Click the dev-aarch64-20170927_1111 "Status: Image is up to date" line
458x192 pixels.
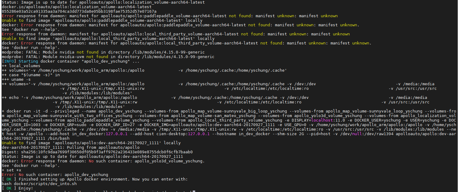tap(92, 156)
